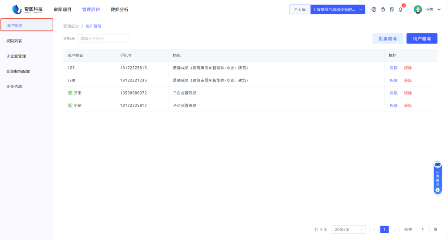The image size is (448, 240).
Task: Click the 手机号 search input field
Action: pyautogui.click(x=103, y=39)
